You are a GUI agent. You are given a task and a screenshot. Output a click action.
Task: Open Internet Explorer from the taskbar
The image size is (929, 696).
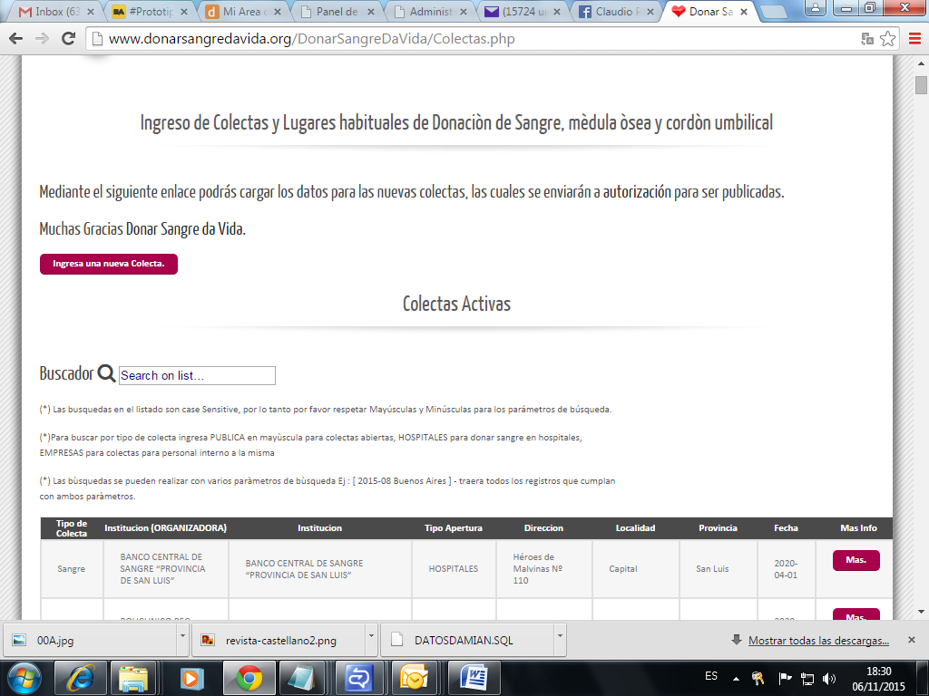[x=80, y=677]
